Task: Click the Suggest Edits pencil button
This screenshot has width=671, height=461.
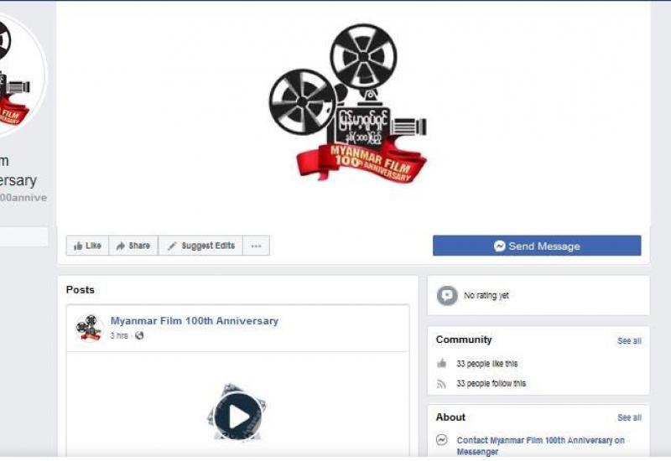Action: (x=200, y=246)
